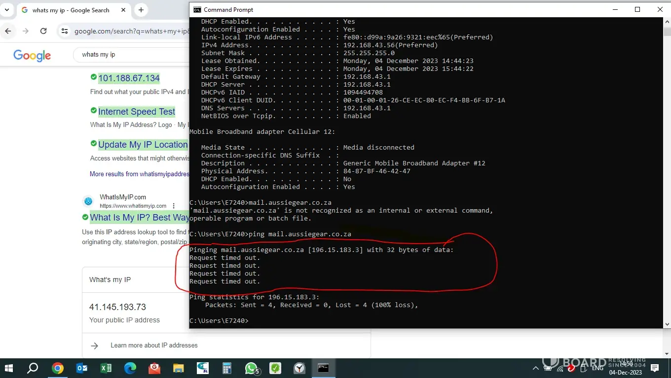The width and height of the screenshot is (671, 378).
Task: Open the 101.188.67.134 link
Action: [x=129, y=78]
